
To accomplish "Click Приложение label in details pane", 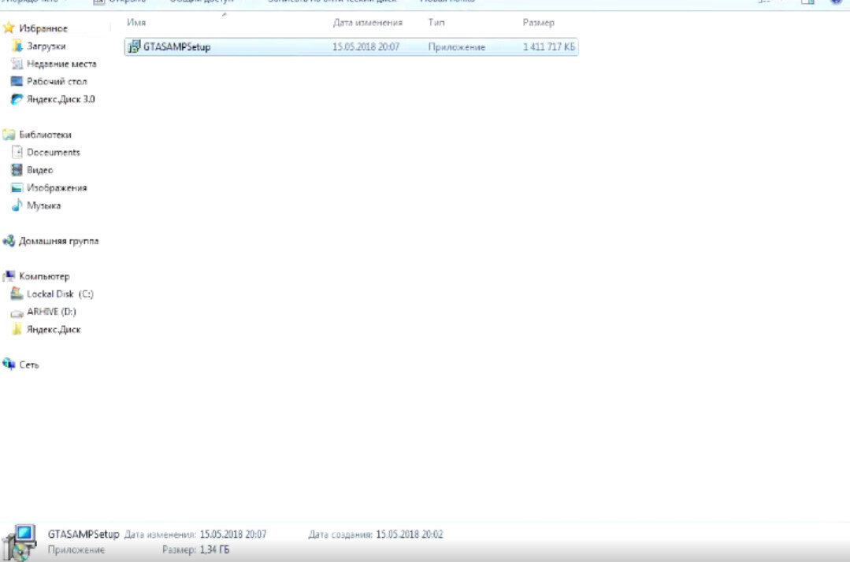I will [76, 550].
